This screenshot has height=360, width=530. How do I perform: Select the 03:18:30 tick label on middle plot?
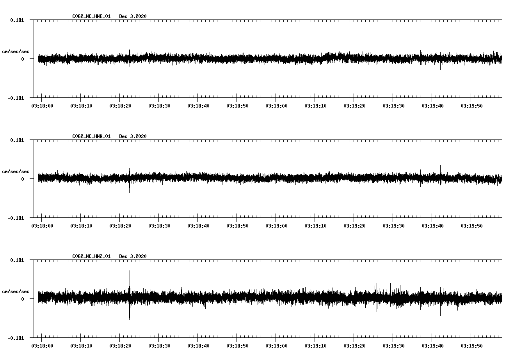(x=160, y=225)
